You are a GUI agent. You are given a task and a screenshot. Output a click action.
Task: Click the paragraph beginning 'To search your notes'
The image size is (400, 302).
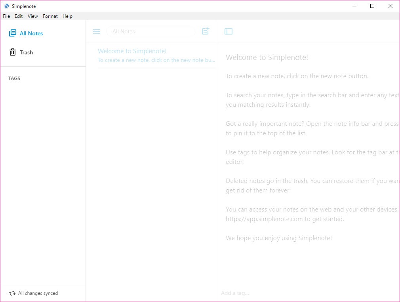coord(312,100)
